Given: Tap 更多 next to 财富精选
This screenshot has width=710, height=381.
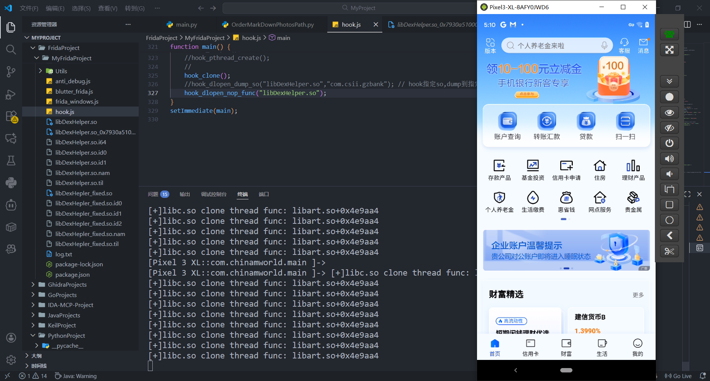Looking at the screenshot, I should (x=638, y=295).
